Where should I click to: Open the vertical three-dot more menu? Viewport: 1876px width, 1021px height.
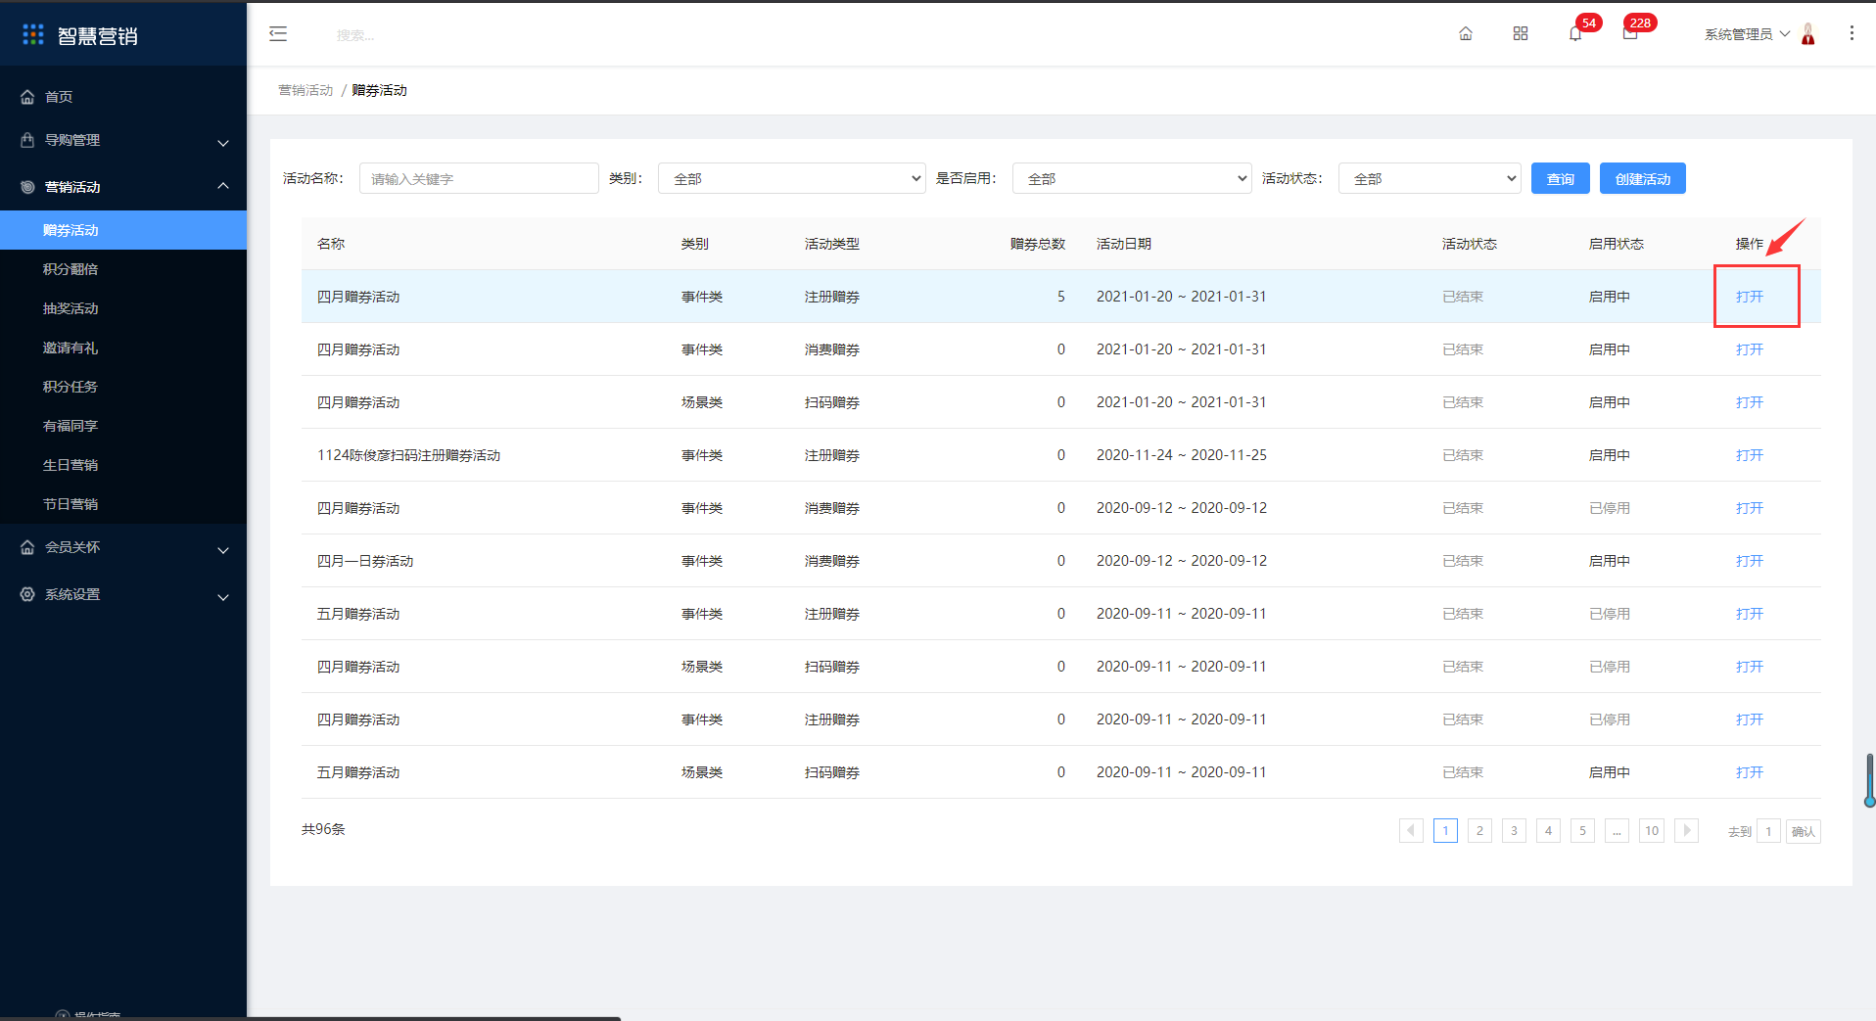[1852, 33]
